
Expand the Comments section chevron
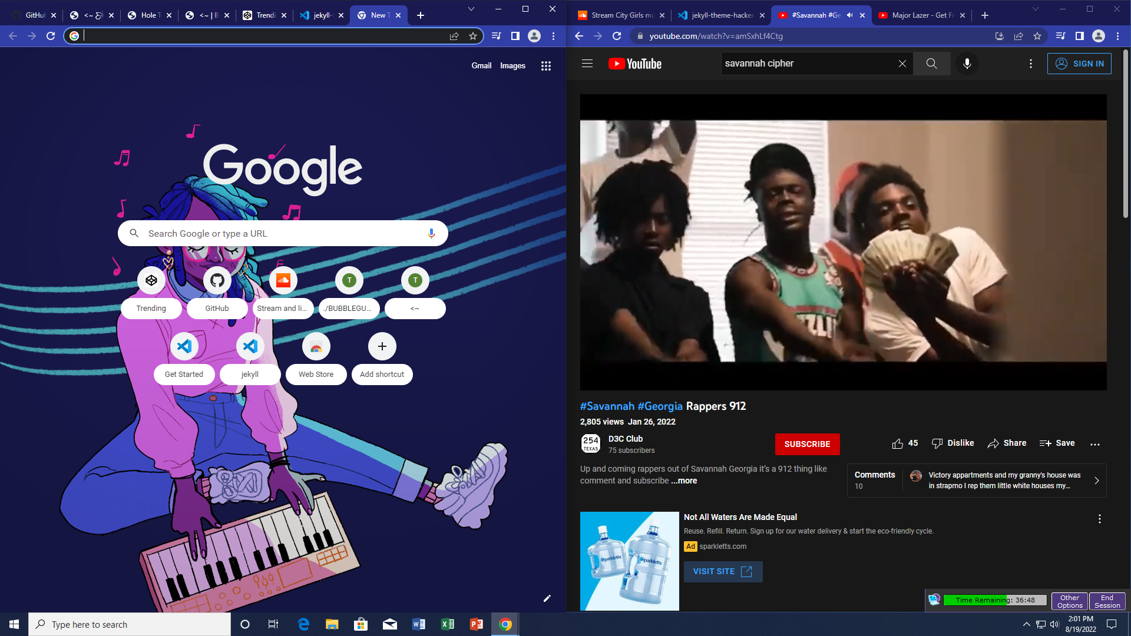(1096, 481)
